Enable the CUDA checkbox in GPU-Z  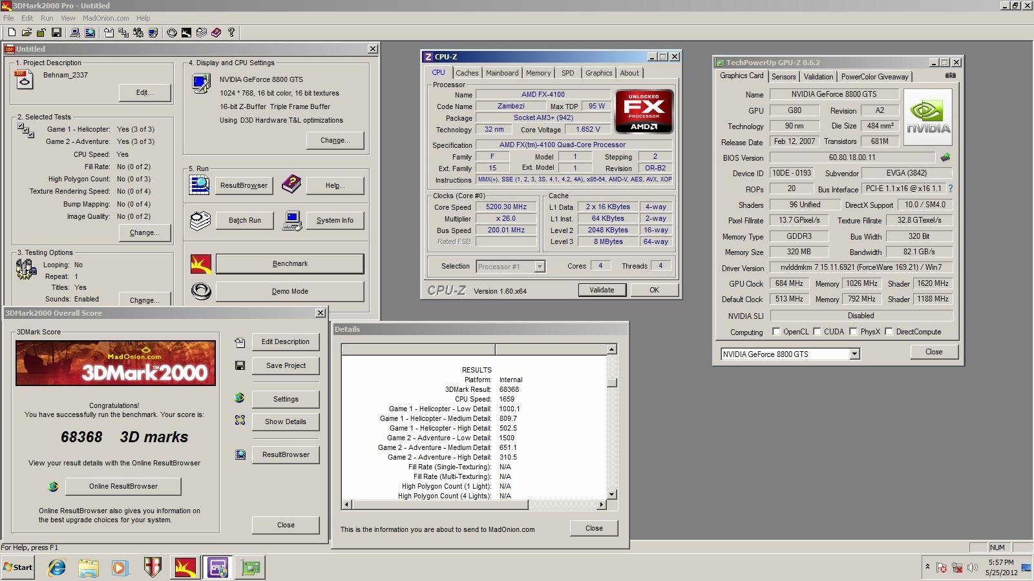[x=817, y=331]
